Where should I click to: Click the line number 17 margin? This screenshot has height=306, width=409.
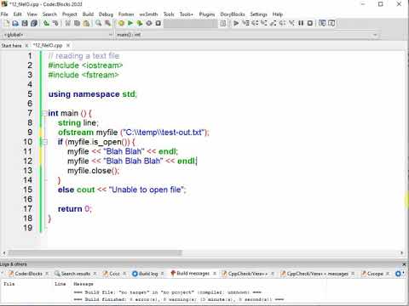pos(28,209)
